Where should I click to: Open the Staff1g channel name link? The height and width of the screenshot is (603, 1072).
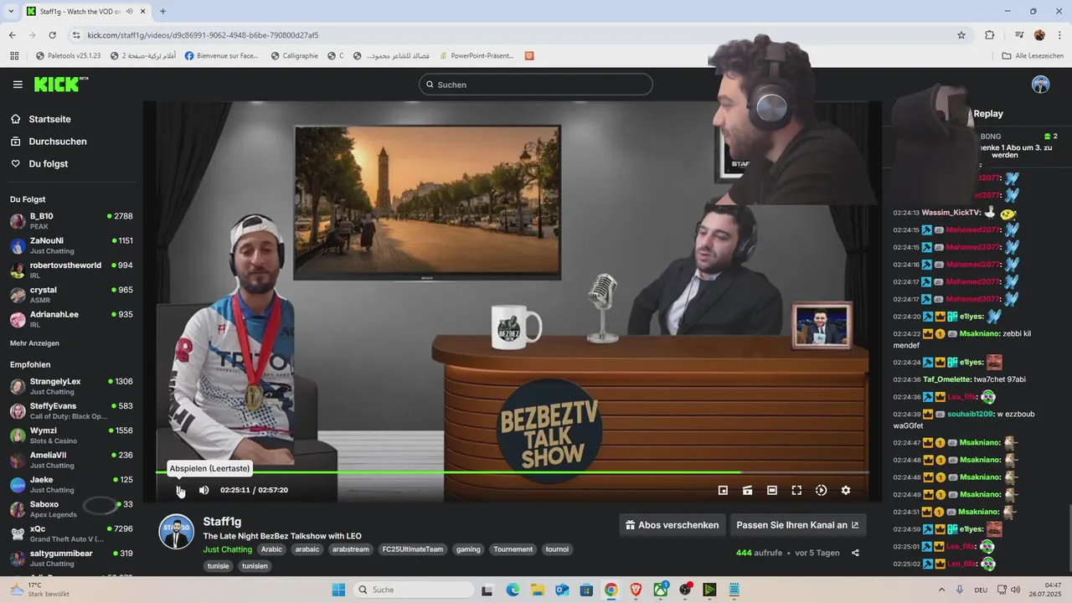pyautogui.click(x=222, y=522)
